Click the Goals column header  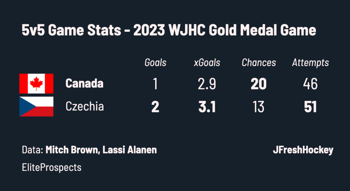156,63
